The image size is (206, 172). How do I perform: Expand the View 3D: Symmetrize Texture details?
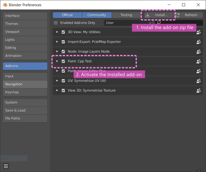pos(57,90)
